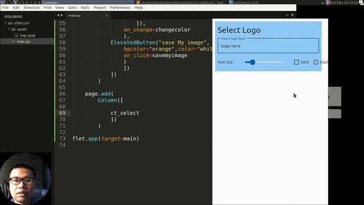The image size is (364, 205).
Task: Collapse the ytfletcom folder
Action: 6,23
